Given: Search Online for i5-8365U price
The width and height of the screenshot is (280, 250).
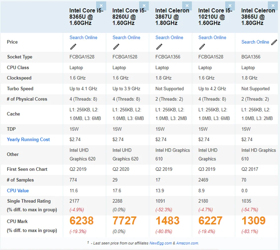Looking at the screenshot, I should pos(83,38).
